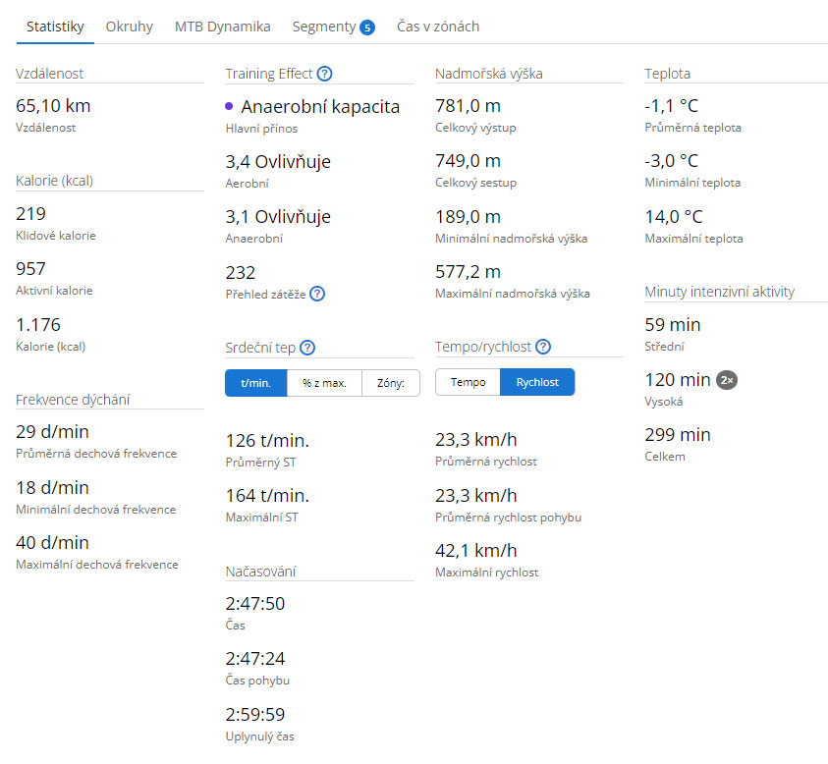Open the Čas v zónách tab
Viewport: 828px width, 764px height.
click(438, 27)
